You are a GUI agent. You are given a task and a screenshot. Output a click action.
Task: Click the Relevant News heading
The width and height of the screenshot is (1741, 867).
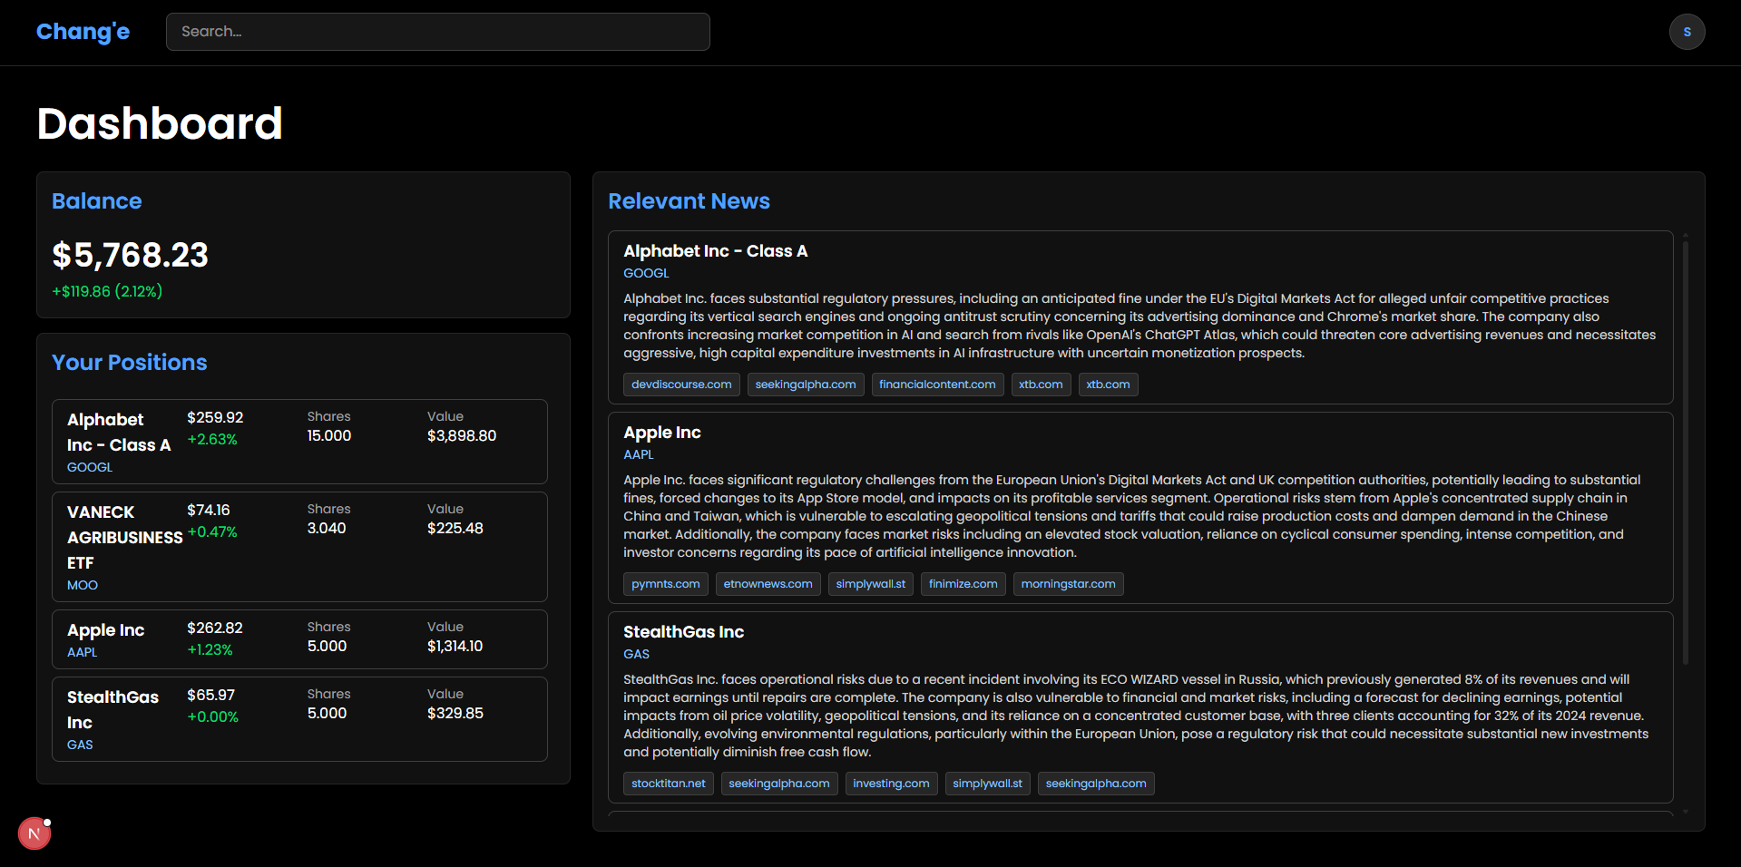[689, 201]
